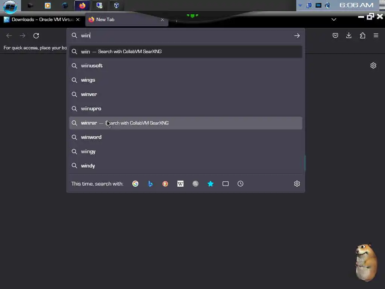
Task: Open the network computers taskbar icon
Action: pos(99,5)
